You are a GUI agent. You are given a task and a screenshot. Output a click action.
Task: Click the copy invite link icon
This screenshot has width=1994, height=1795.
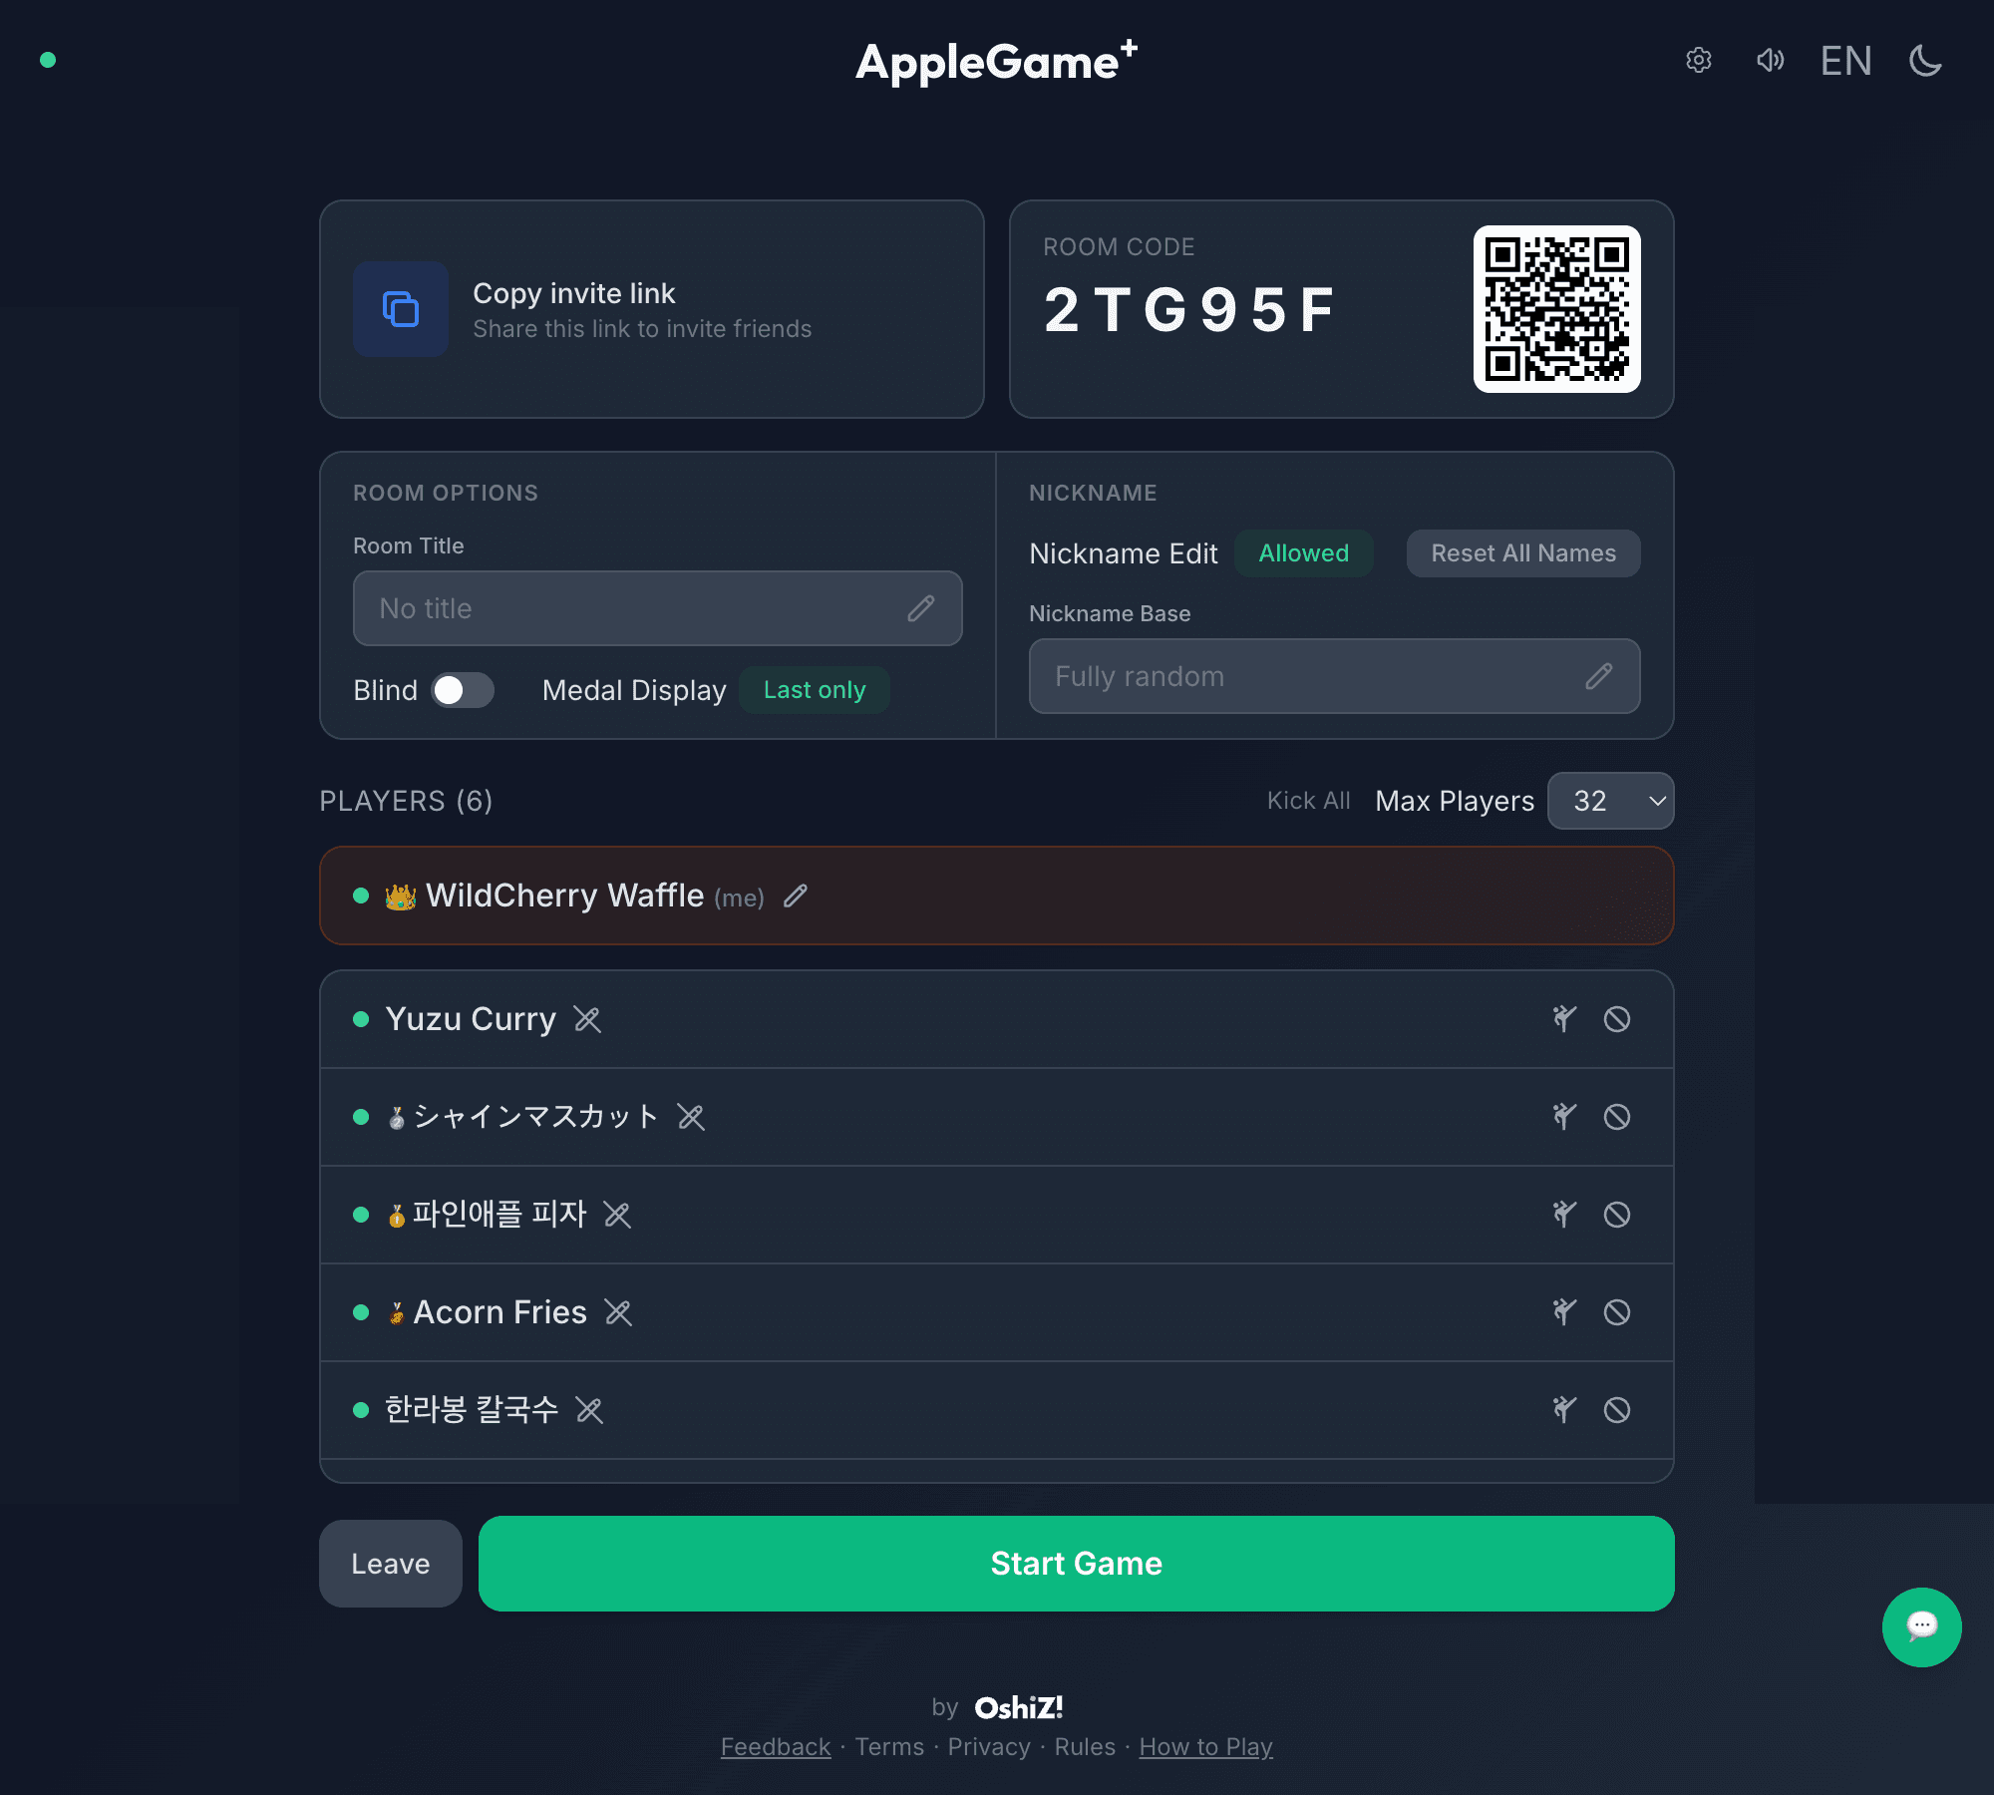tap(401, 309)
